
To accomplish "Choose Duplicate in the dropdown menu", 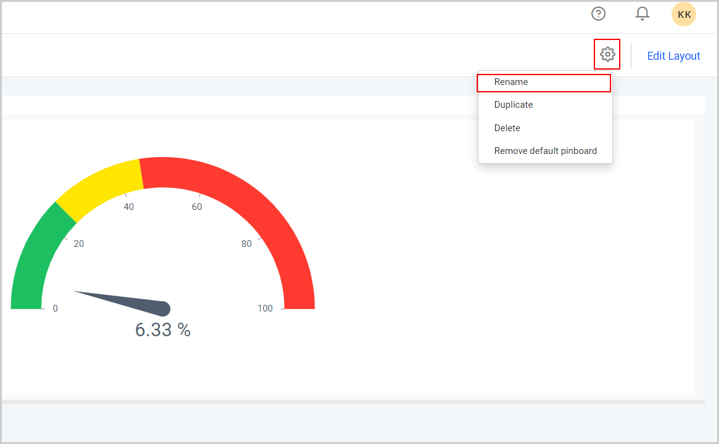I will [x=513, y=105].
